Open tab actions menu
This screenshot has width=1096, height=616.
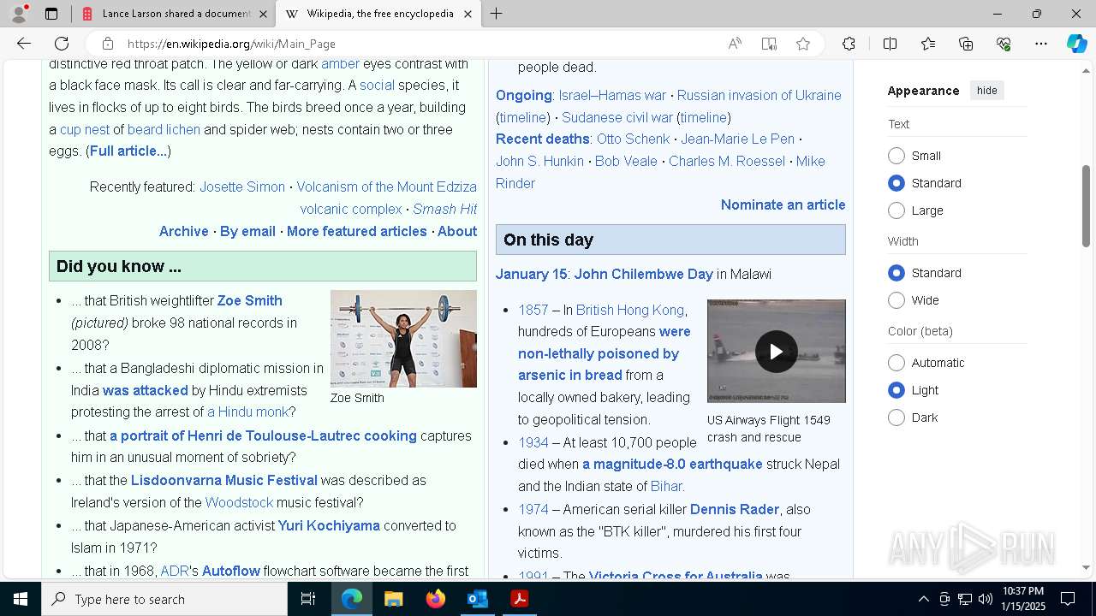51,14
